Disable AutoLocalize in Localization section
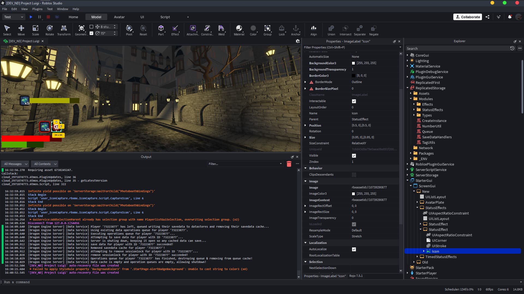Viewport: 524px width, 294px height. click(354, 249)
